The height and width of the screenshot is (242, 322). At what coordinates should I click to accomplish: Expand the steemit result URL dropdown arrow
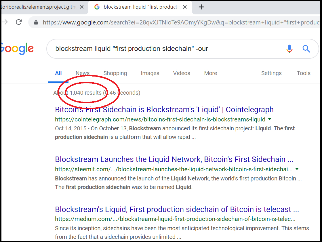click(297, 169)
